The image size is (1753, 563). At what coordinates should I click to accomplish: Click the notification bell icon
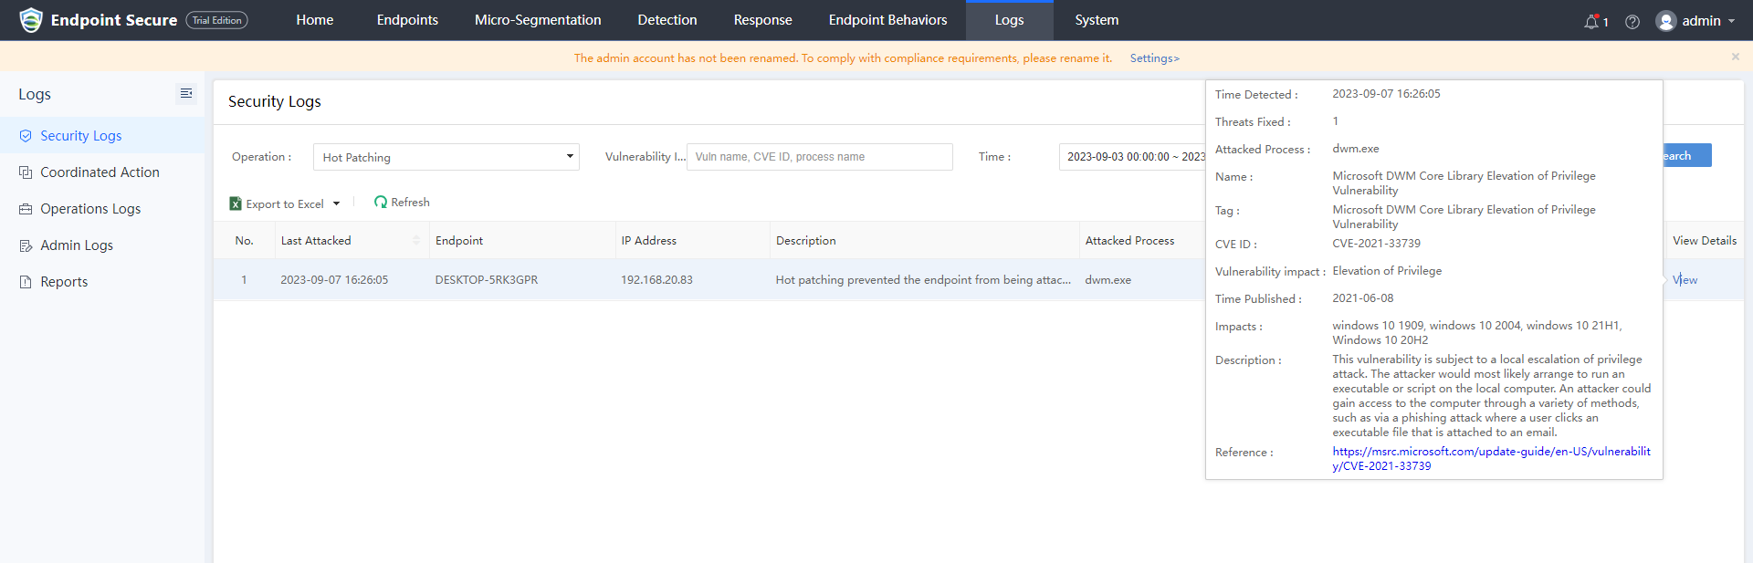pyautogui.click(x=1591, y=21)
